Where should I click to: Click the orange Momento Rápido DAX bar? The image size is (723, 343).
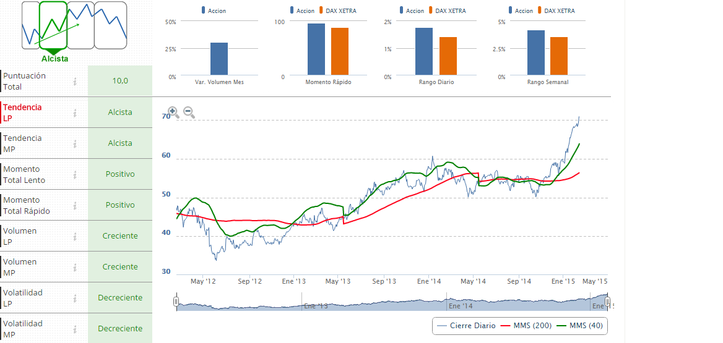340,51
